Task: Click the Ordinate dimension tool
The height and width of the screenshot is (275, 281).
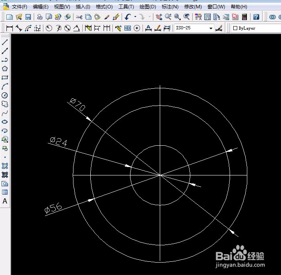Action: pos(37,28)
